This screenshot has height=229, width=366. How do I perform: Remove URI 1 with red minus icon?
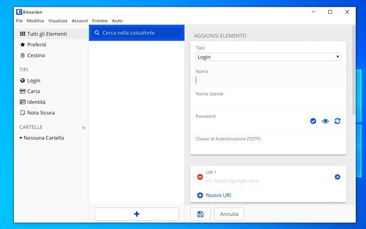coord(200,177)
